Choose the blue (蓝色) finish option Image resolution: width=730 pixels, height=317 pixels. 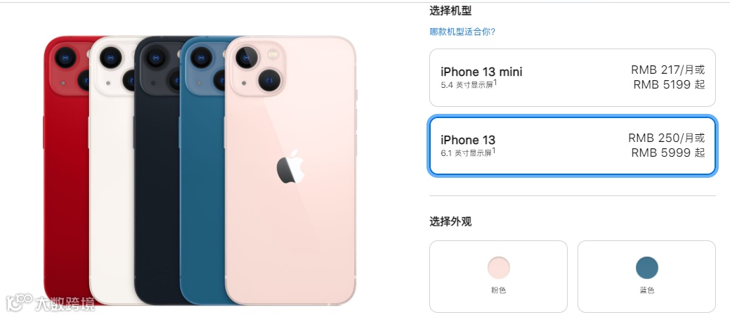point(646,276)
